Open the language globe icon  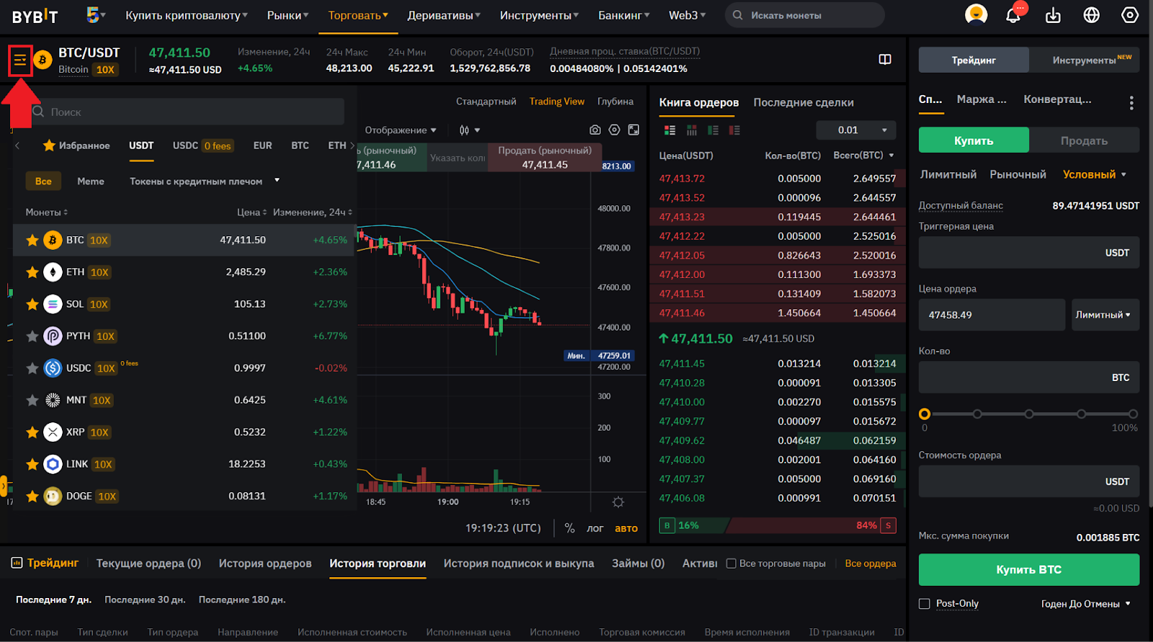pyautogui.click(x=1091, y=15)
